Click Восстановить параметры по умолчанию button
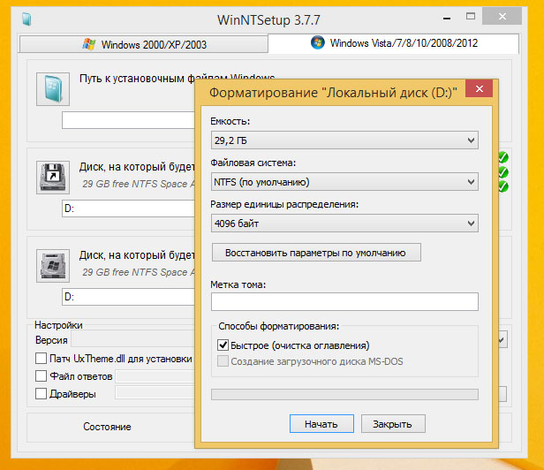The image size is (544, 470). (x=316, y=253)
